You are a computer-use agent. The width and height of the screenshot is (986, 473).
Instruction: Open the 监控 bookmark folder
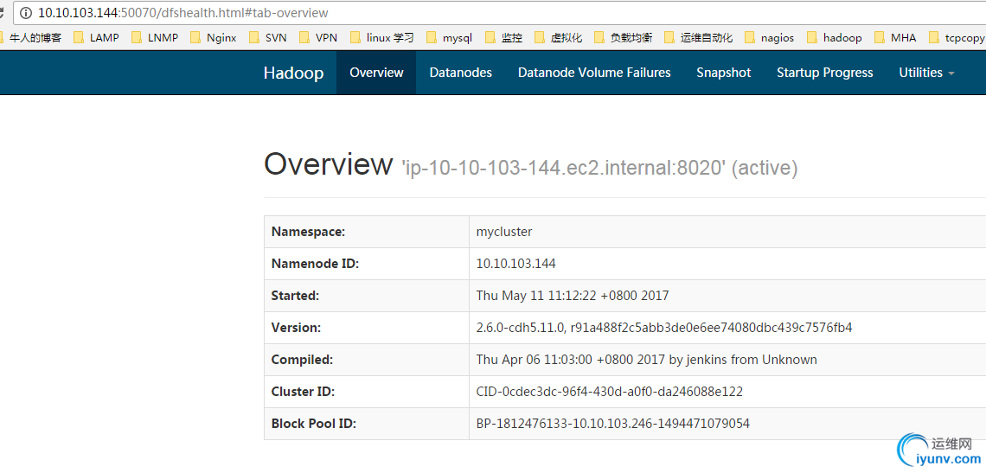pyautogui.click(x=503, y=38)
